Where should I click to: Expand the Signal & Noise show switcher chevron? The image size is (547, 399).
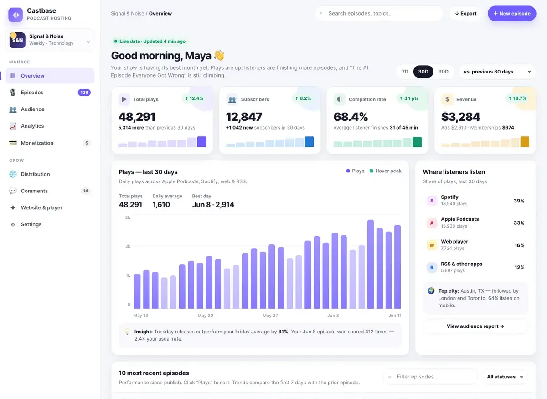click(x=88, y=42)
